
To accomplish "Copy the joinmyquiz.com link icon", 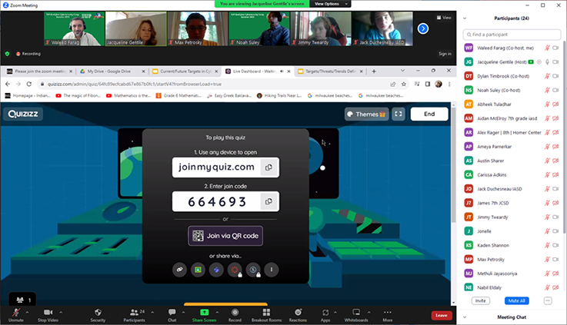I will (x=268, y=167).
